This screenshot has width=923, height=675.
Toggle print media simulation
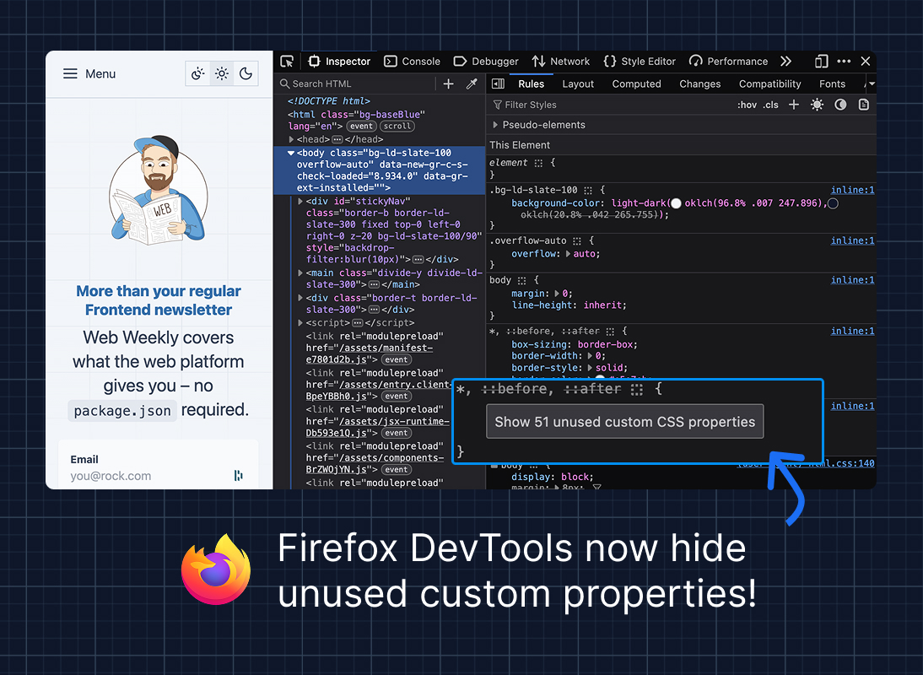point(863,104)
